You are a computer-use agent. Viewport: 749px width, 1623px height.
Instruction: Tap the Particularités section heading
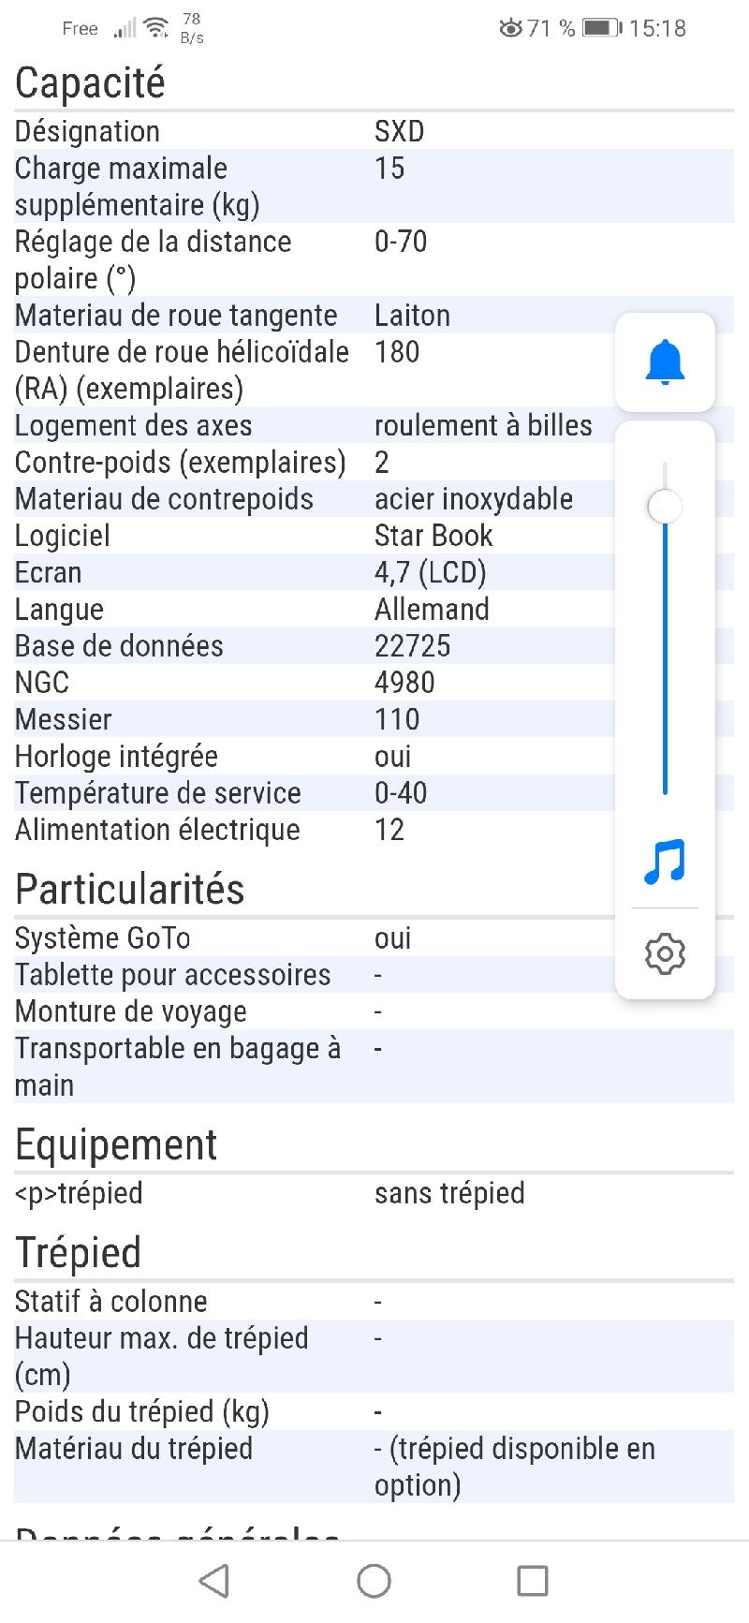[x=129, y=889]
